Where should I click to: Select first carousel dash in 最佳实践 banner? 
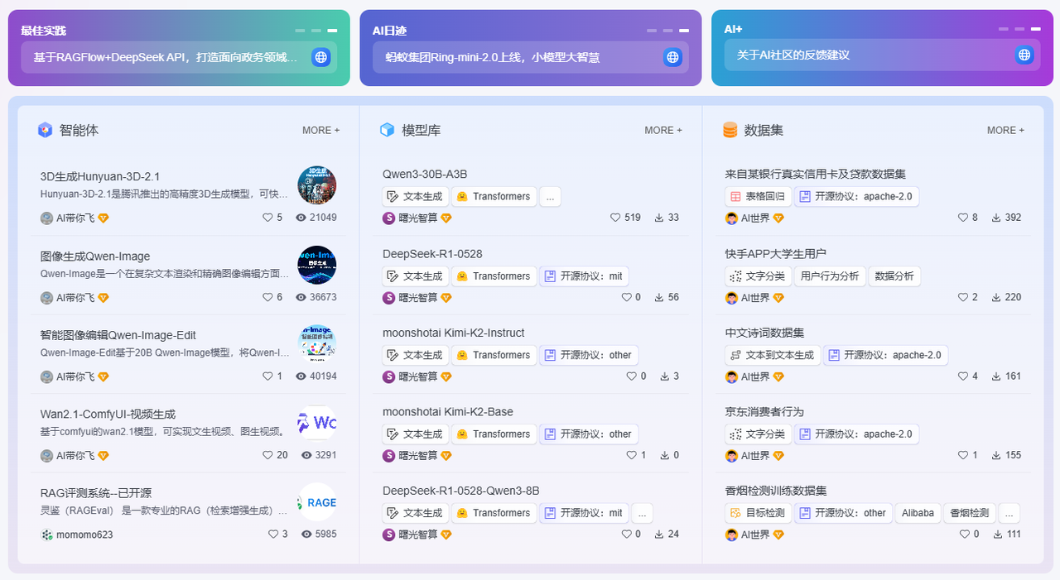tap(300, 31)
